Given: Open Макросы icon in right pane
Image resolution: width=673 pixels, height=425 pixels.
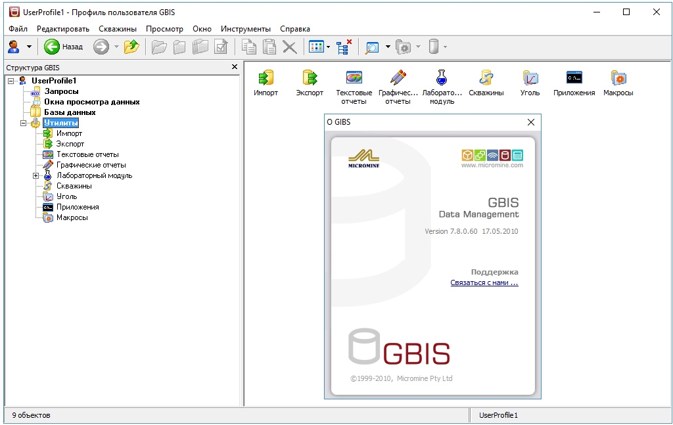Looking at the screenshot, I should point(618,78).
